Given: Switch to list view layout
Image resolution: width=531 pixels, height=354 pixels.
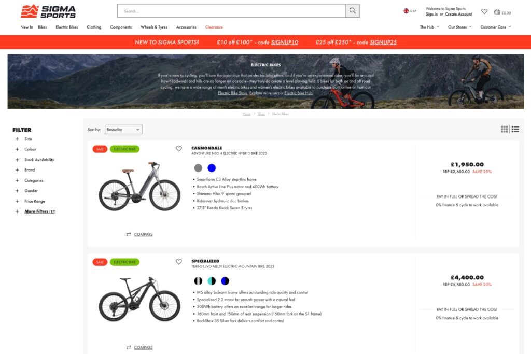Looking at the screenshot, I should [515, 129].
